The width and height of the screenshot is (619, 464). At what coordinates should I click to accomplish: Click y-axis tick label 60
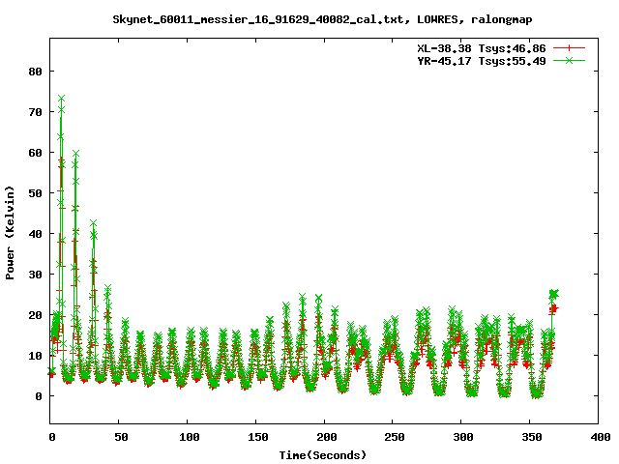click(35, 153)
